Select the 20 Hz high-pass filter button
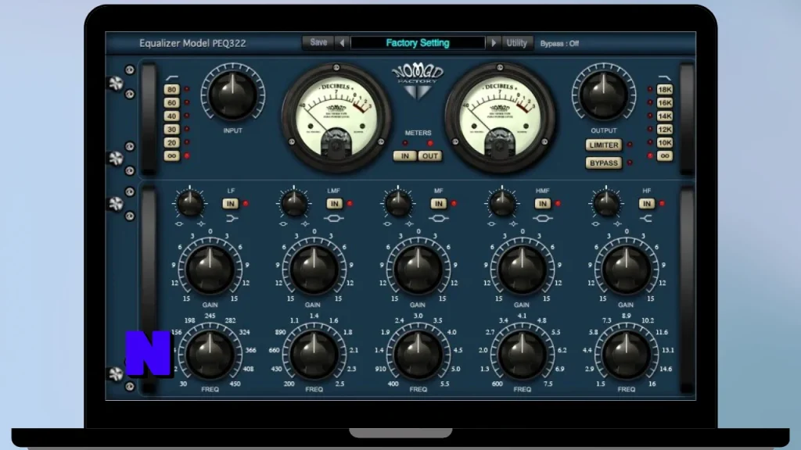The width and height of the screenshot is (801, 450). (171, 143)
